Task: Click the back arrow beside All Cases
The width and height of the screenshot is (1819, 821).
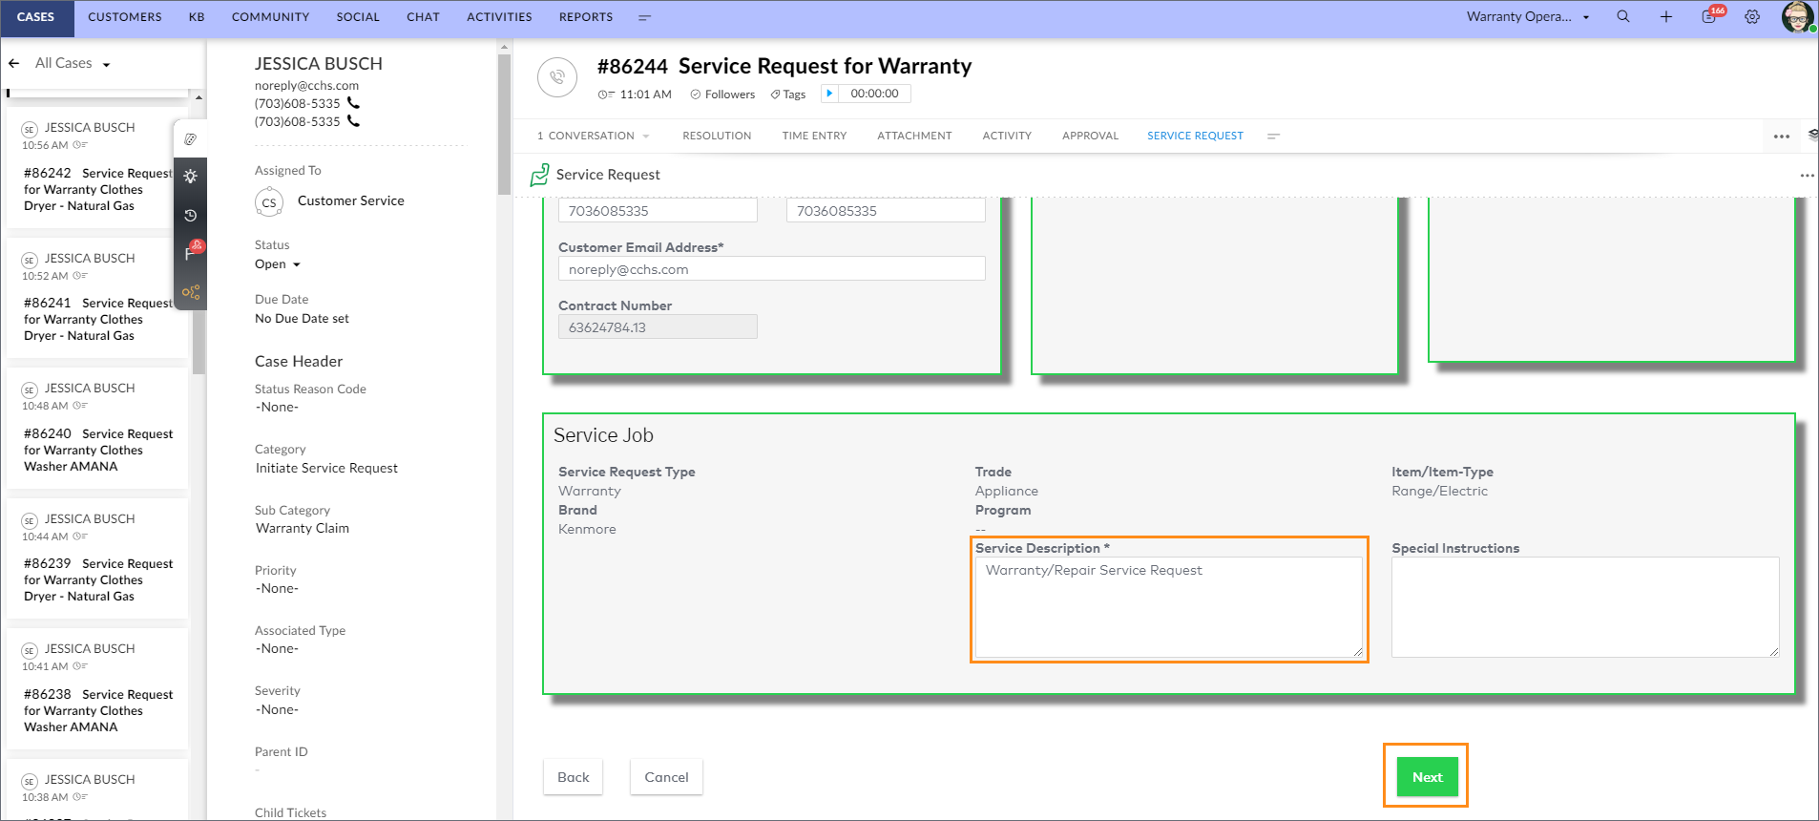Action: (x=14, y=64)
